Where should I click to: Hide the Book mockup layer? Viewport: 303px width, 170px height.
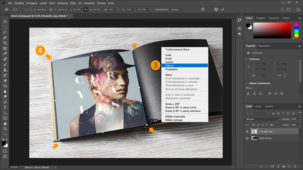(x=247, y=138)
